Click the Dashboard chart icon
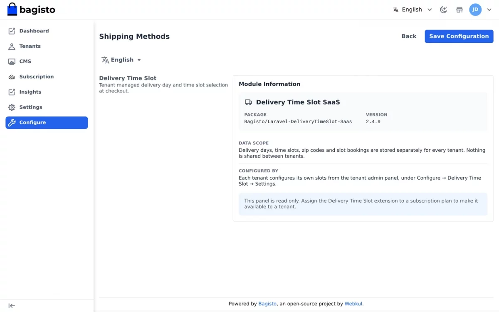Viewport: 499px width, 312px height. tap(12, 31)
